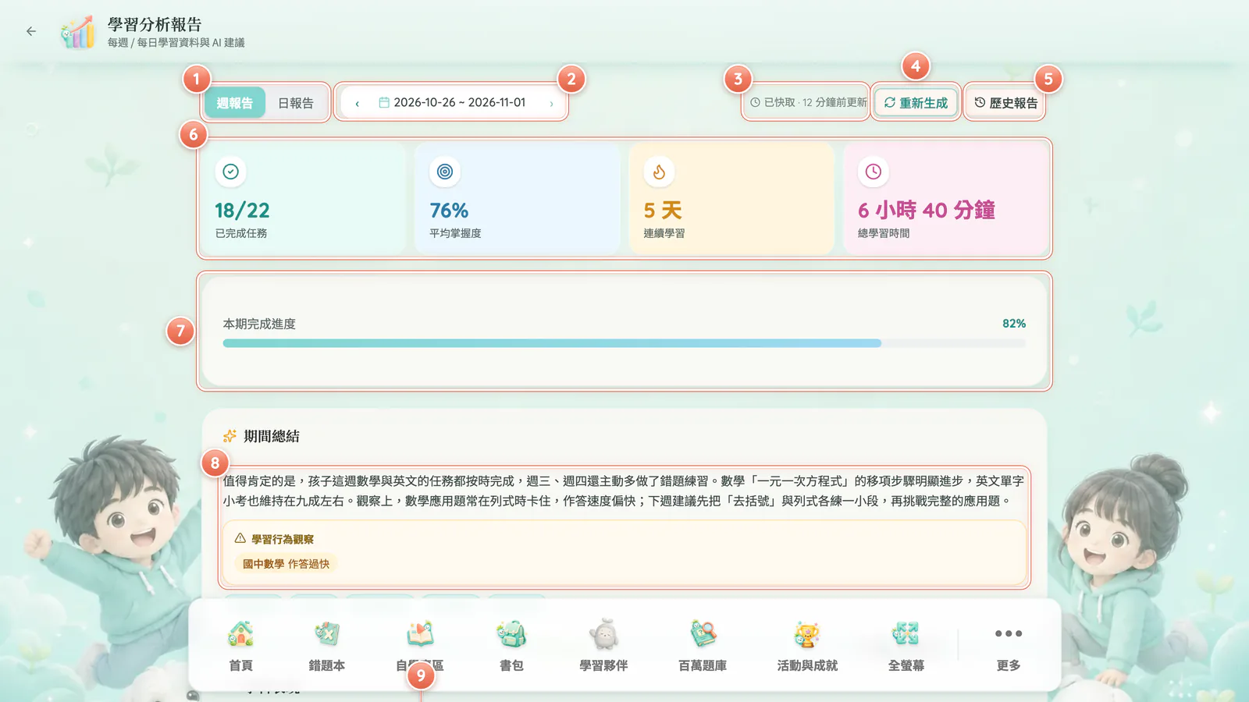Click the 82% progress value
The width and height of the screenshot is (1249, 702).
pos(1014,324)
